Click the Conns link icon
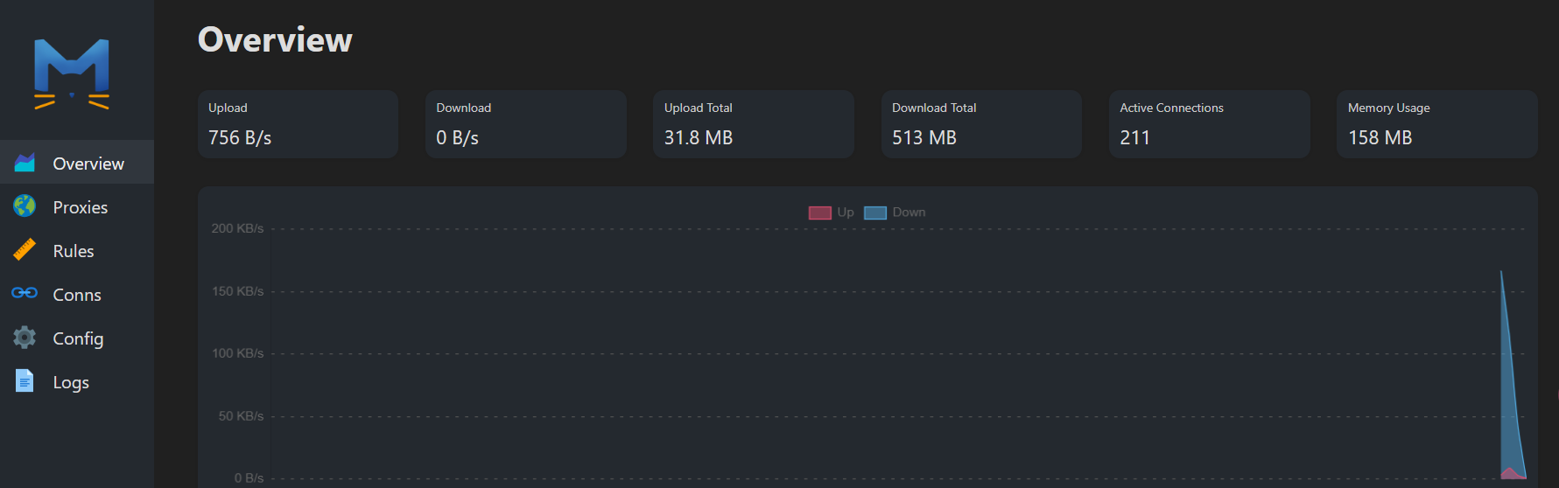Viewport: 1559px width, 488px height. click(25, 293)
